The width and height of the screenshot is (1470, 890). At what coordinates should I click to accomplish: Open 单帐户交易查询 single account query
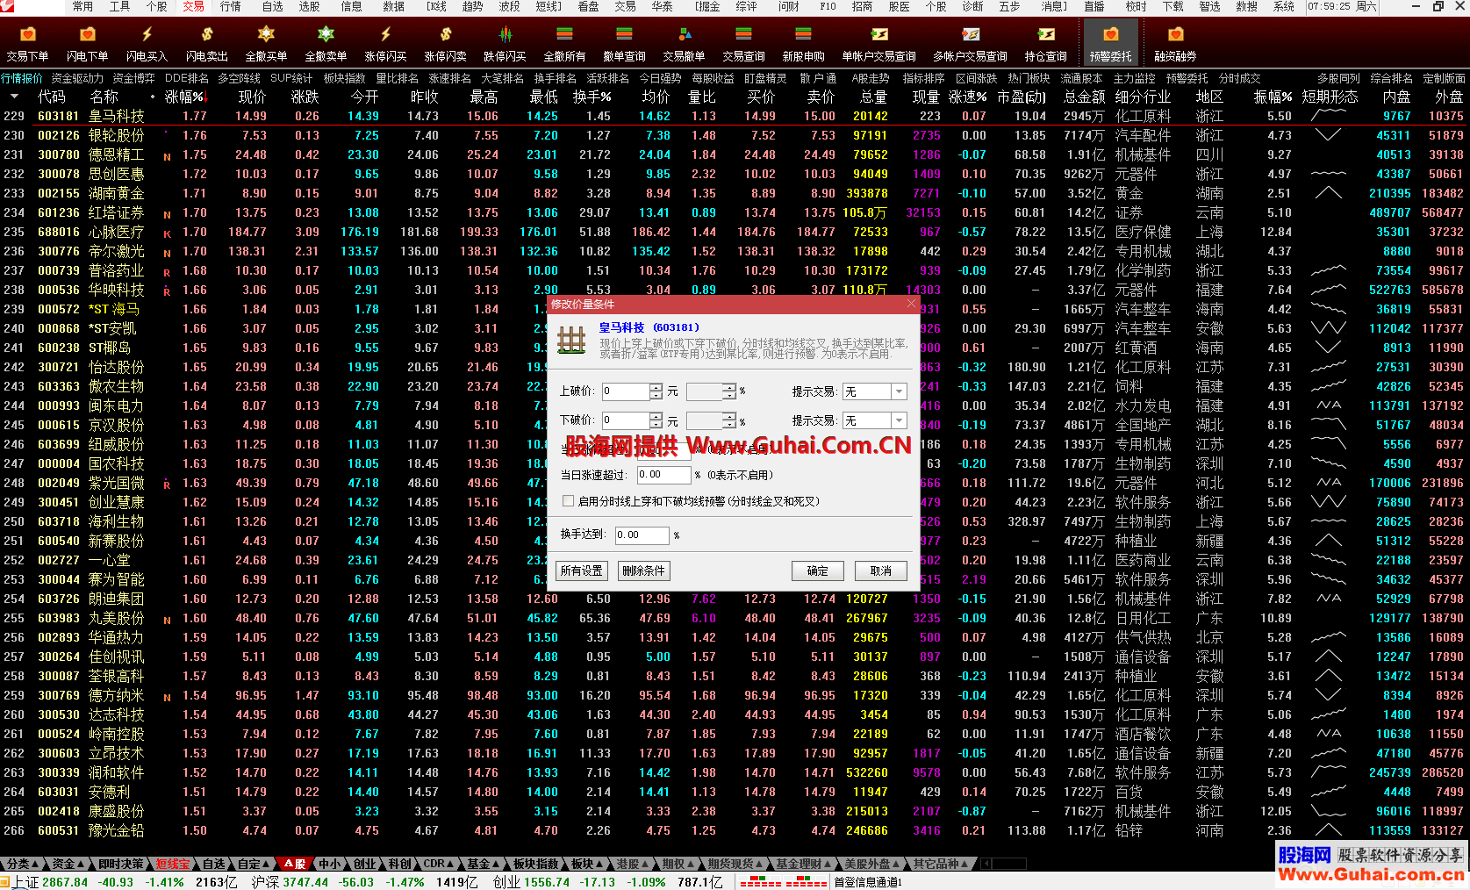[878, 43]
